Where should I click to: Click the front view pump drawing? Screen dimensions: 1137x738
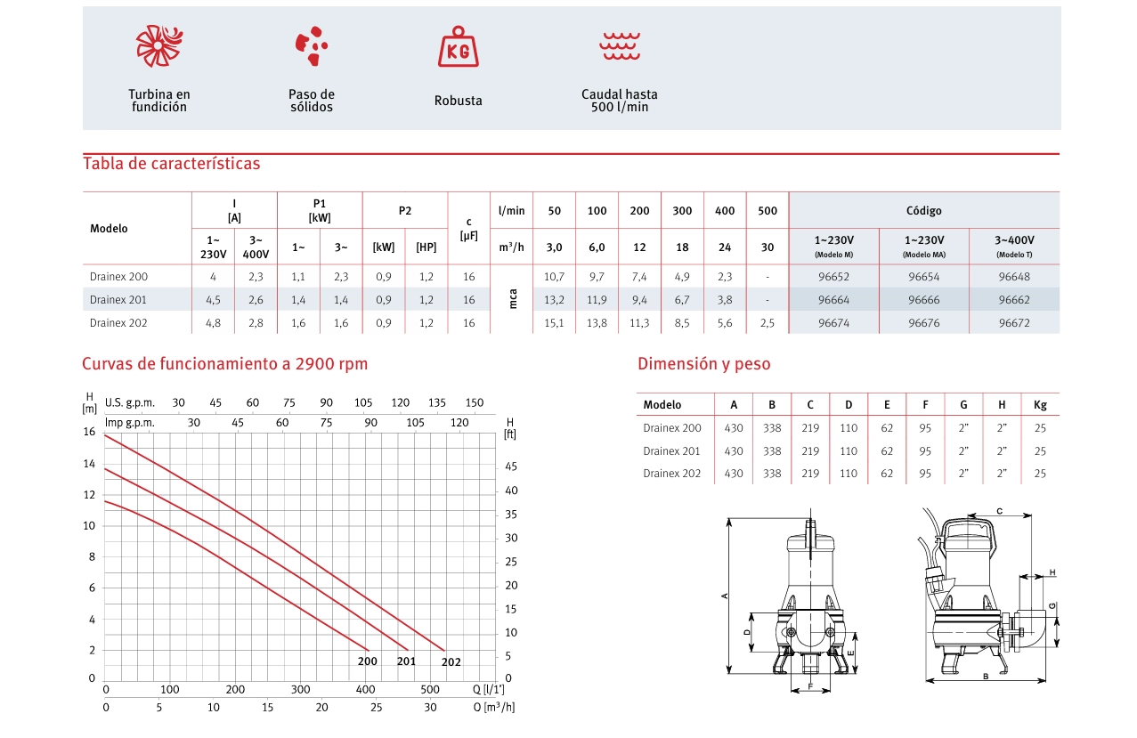coord(809,599)
